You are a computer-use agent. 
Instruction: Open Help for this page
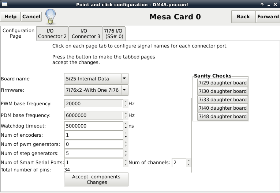(x=10, y=16)
